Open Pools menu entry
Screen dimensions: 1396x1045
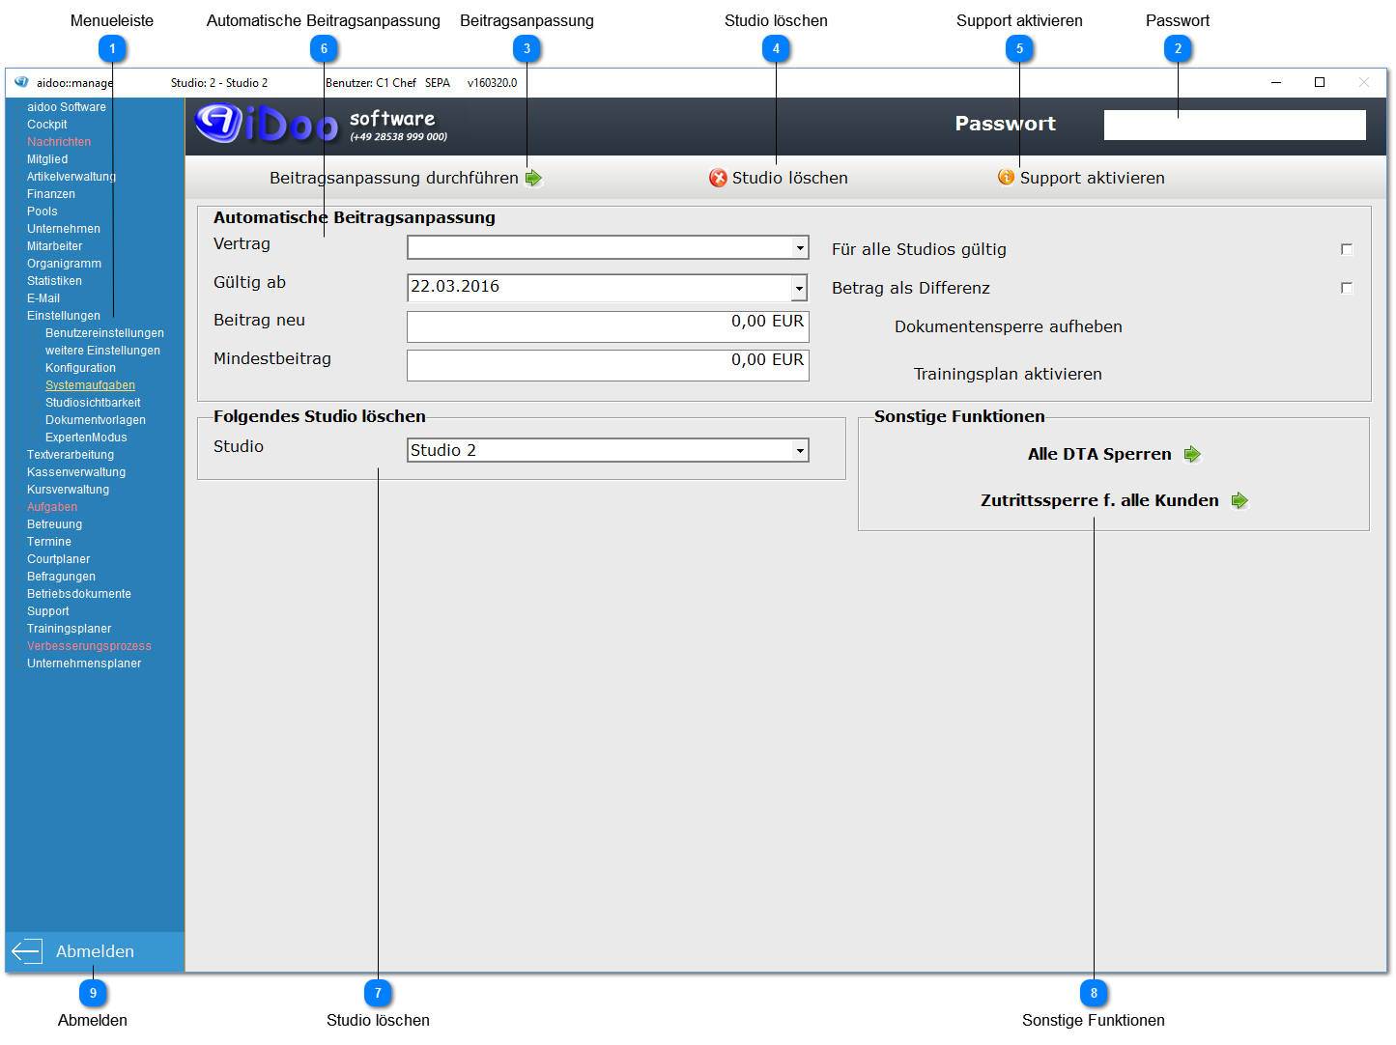(43, 212)
